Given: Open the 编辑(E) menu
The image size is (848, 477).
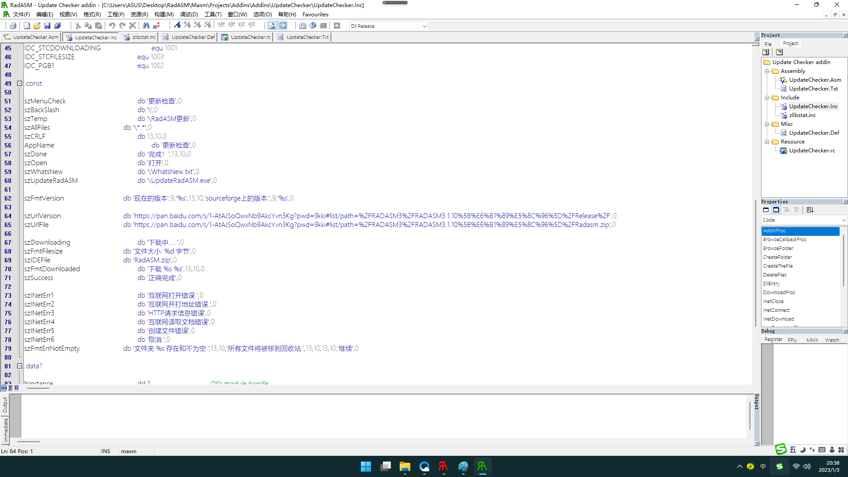Looking at the screenshot, I should click(x=45, y=15).
